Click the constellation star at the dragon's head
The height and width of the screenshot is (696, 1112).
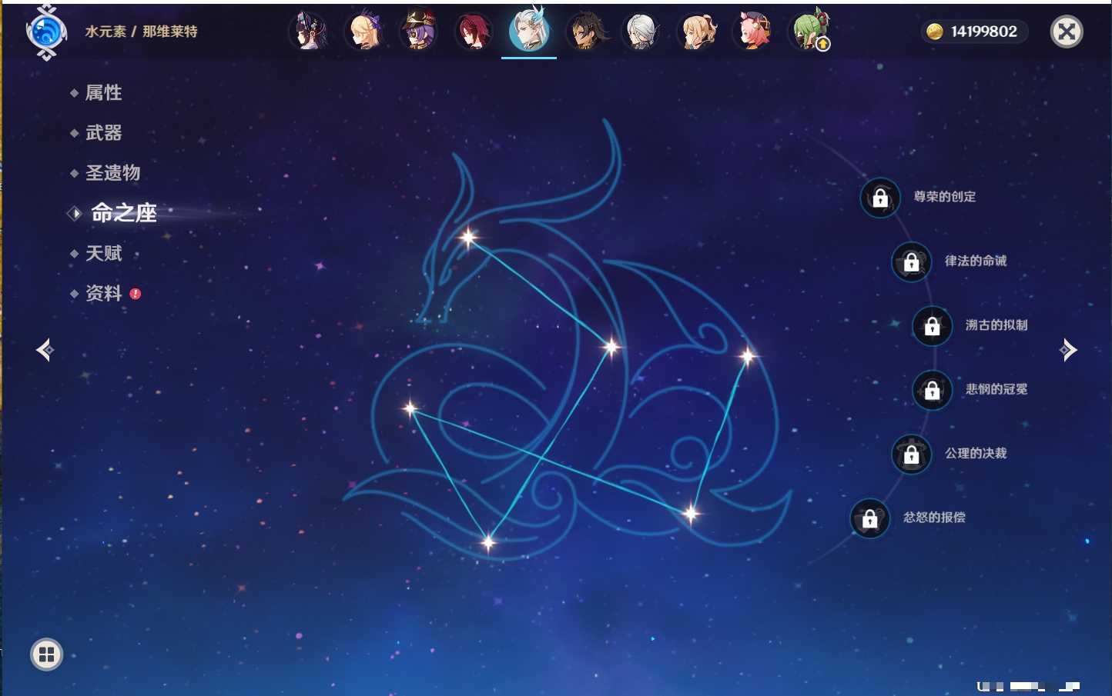(x=468, y=238)
